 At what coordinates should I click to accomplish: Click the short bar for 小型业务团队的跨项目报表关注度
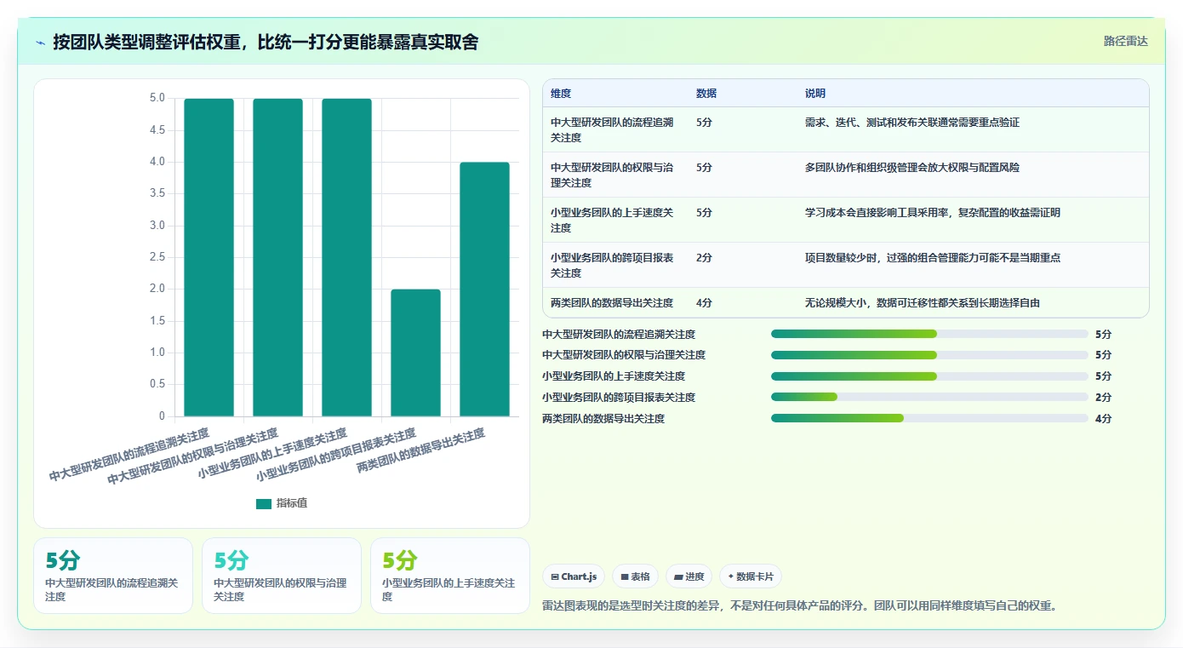(x=415, y=353)
